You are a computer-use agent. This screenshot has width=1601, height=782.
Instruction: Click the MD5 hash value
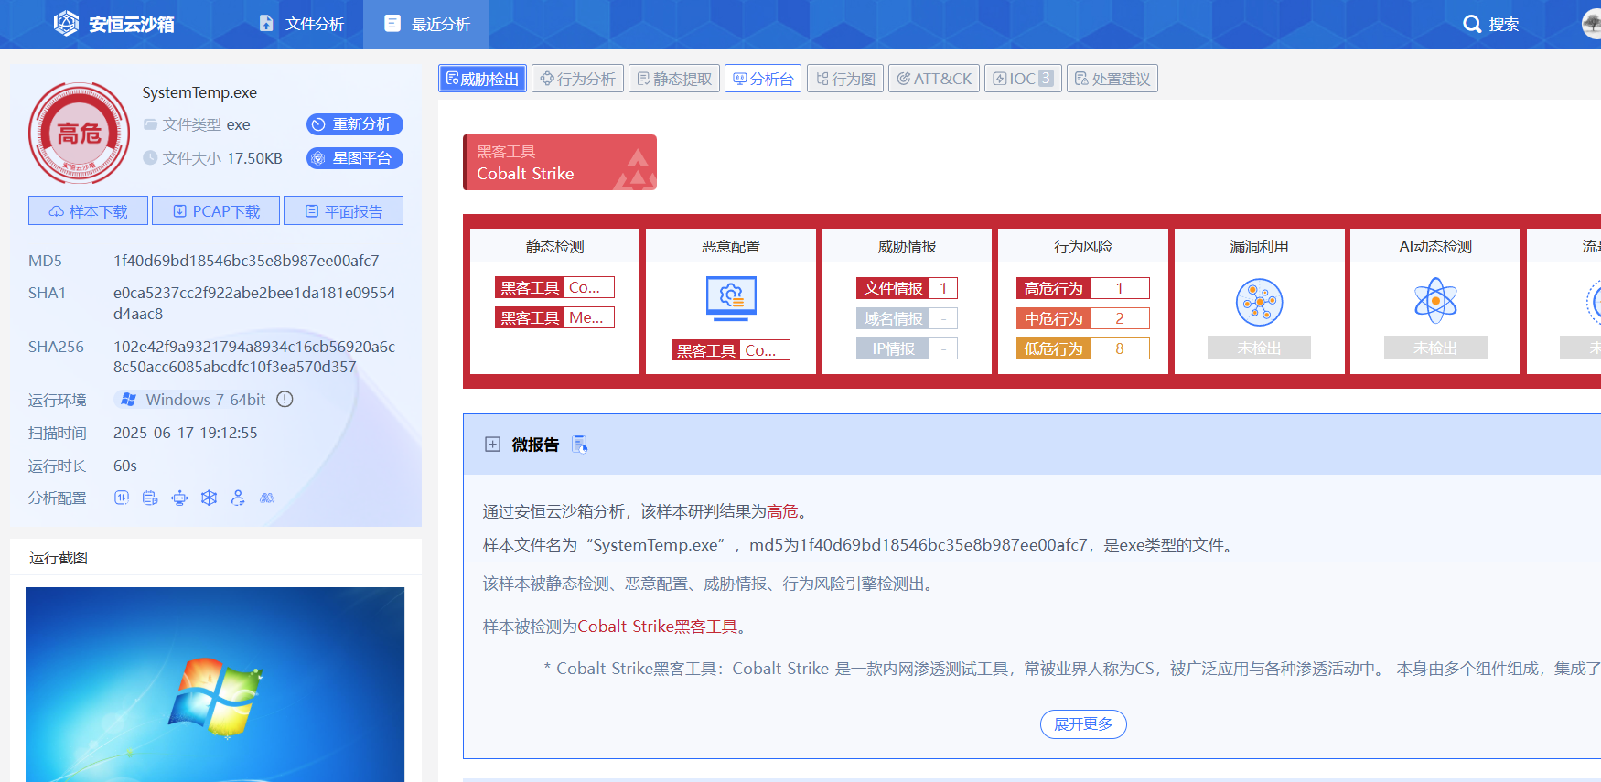tap(246, 261)
